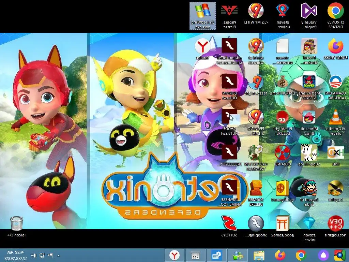
Task: Launch the ZOOMER DELUXE icon
Action: [256, 193]
